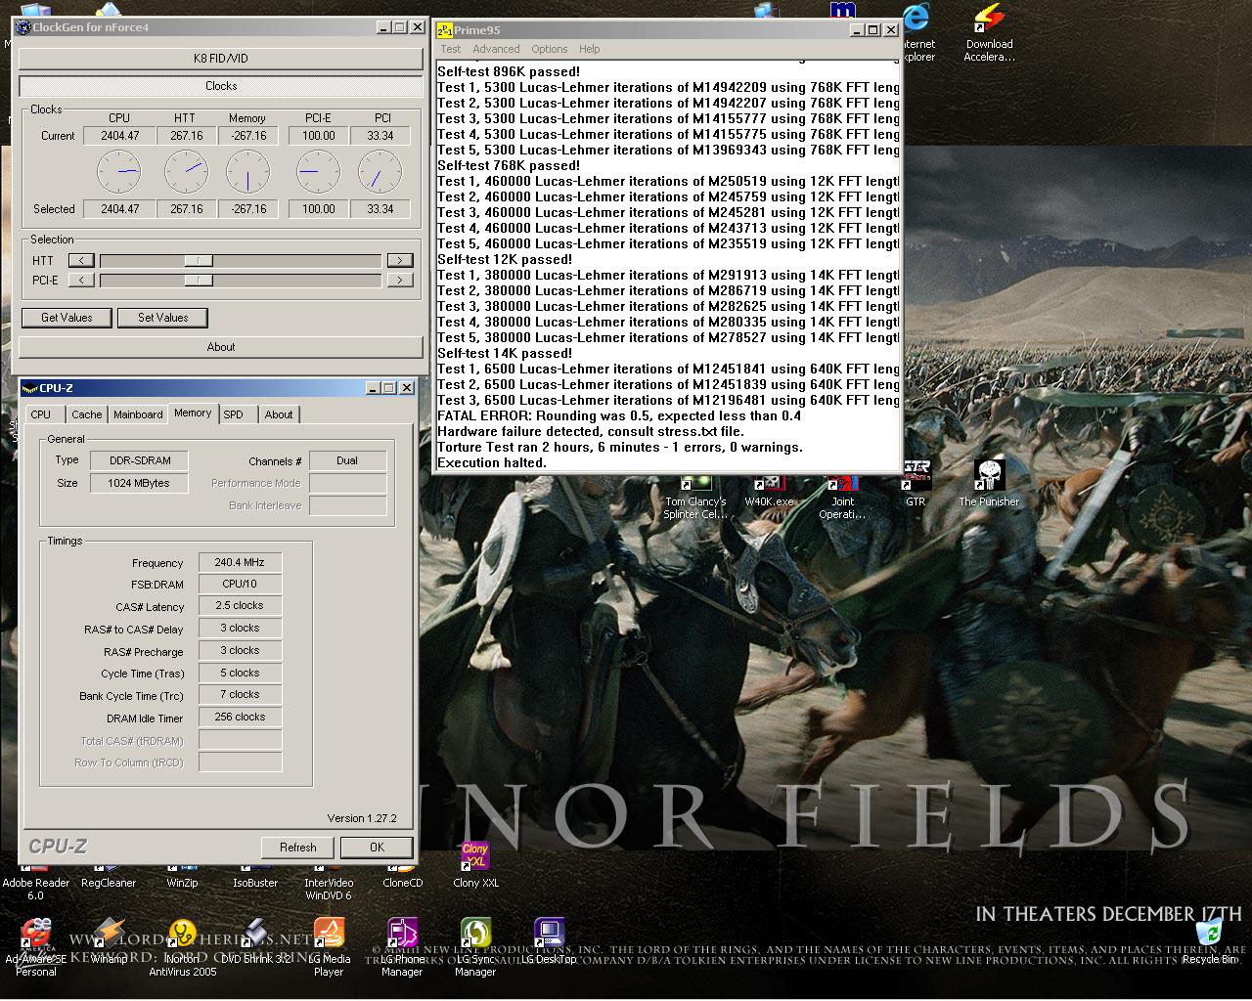
Task: Open the Help menu in Prime95
Action: click(589, 49)
